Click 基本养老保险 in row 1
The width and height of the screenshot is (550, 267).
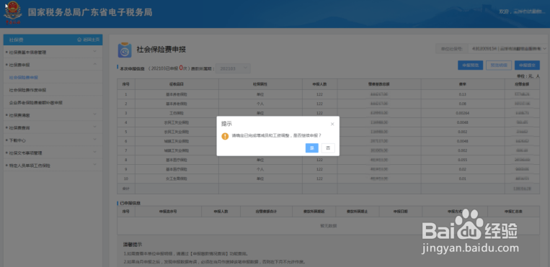click(177, 94)
